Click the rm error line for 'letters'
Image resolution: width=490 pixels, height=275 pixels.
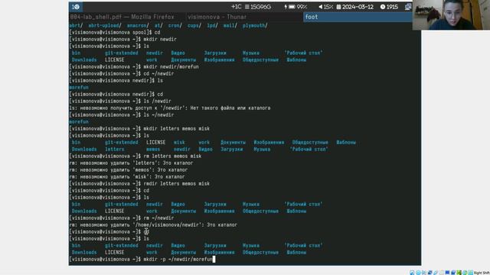(131, 163)
